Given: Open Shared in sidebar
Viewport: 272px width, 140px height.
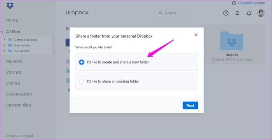Looking at the screenshot, I should (x=13, y=83).
